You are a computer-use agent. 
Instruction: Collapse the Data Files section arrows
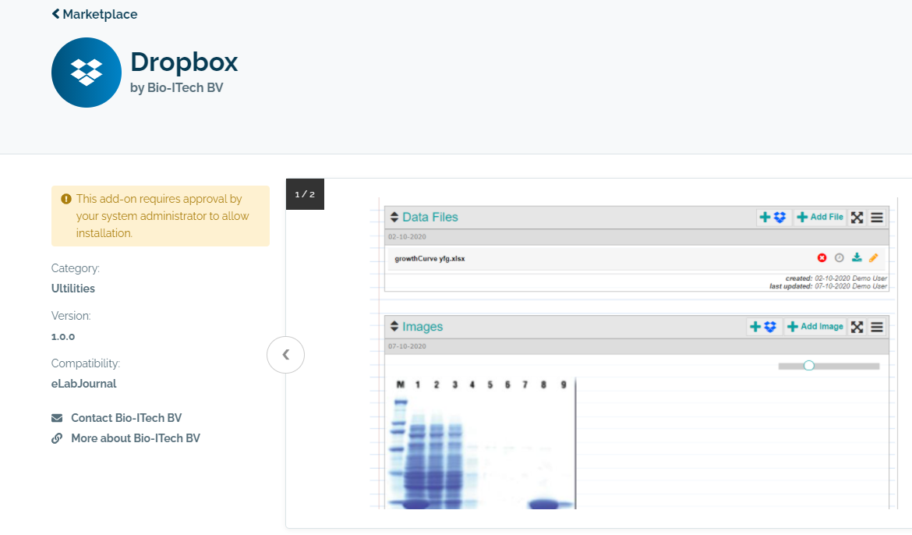(394, 218)
